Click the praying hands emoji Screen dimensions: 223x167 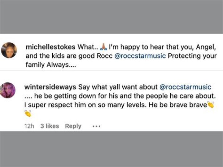point(104,47)
